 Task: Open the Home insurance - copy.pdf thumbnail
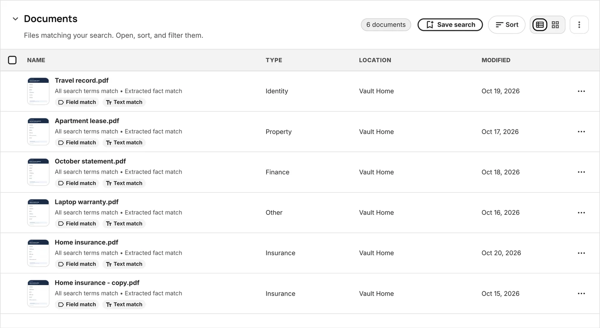38,293
